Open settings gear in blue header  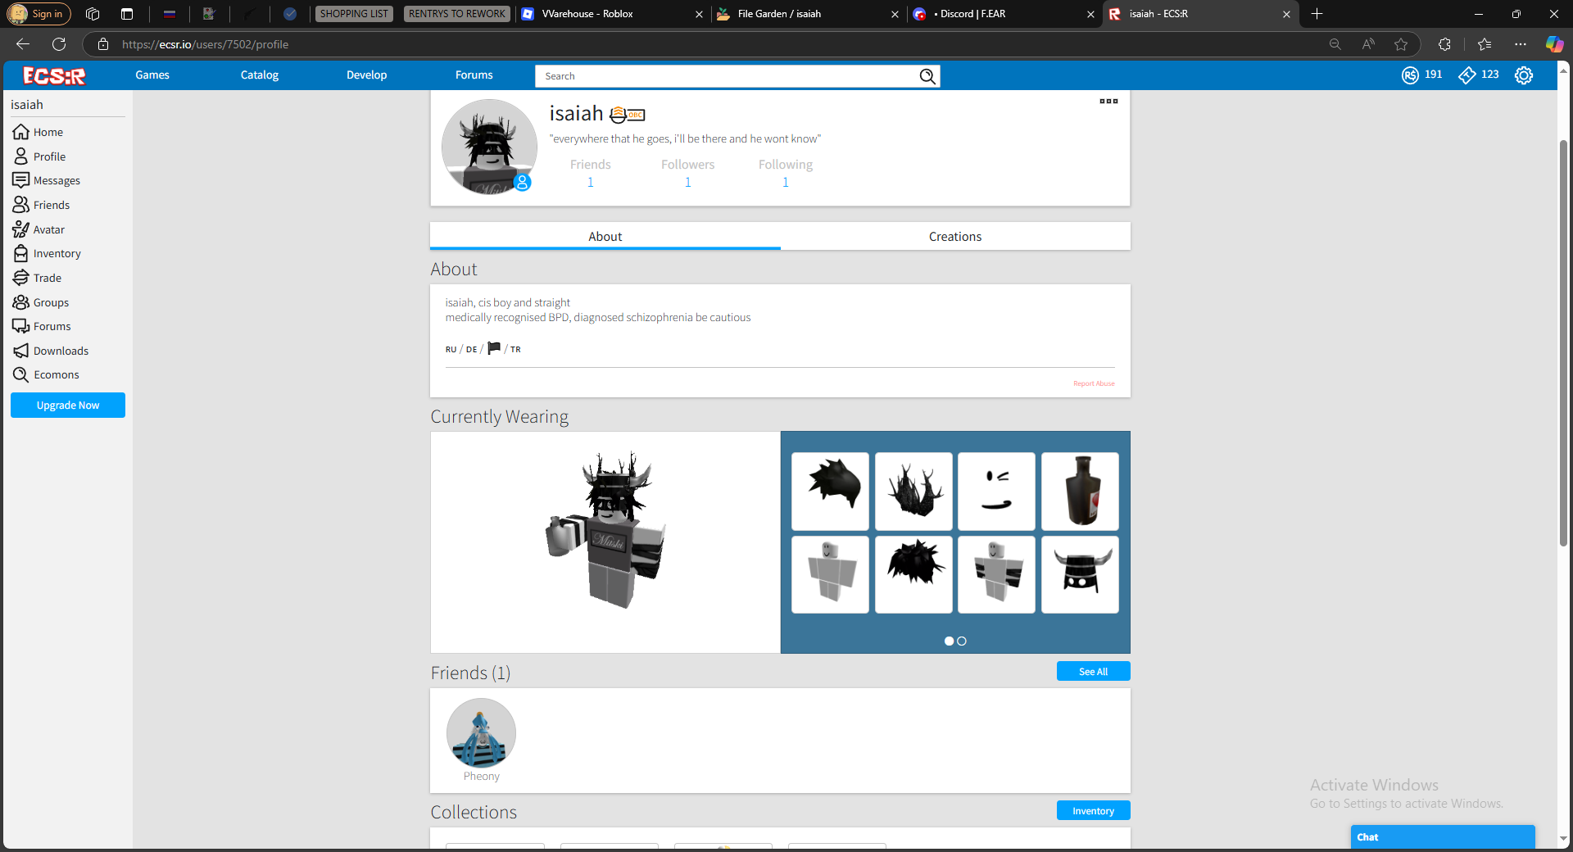pyautogui.click(x=1523, y=75)
